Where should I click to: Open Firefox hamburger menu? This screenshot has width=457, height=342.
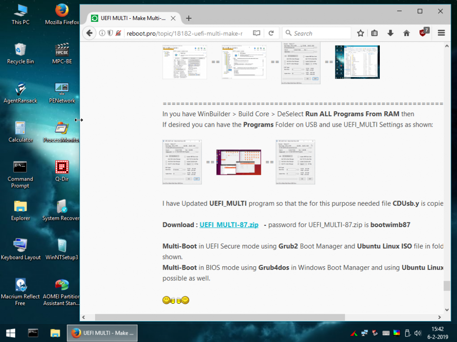point(441,33)
